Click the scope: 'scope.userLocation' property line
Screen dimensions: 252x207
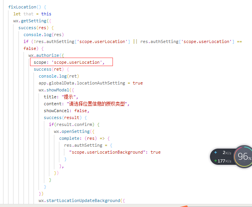(x=69, y=62)
